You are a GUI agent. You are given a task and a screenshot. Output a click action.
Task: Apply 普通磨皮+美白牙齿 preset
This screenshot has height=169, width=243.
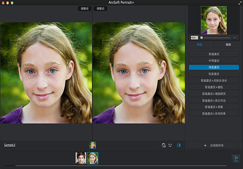214,101
